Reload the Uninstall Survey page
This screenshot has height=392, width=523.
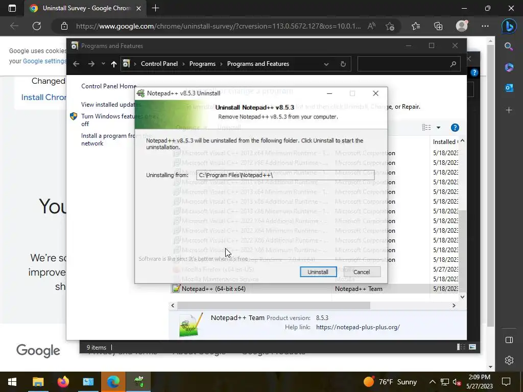[37, 26]
